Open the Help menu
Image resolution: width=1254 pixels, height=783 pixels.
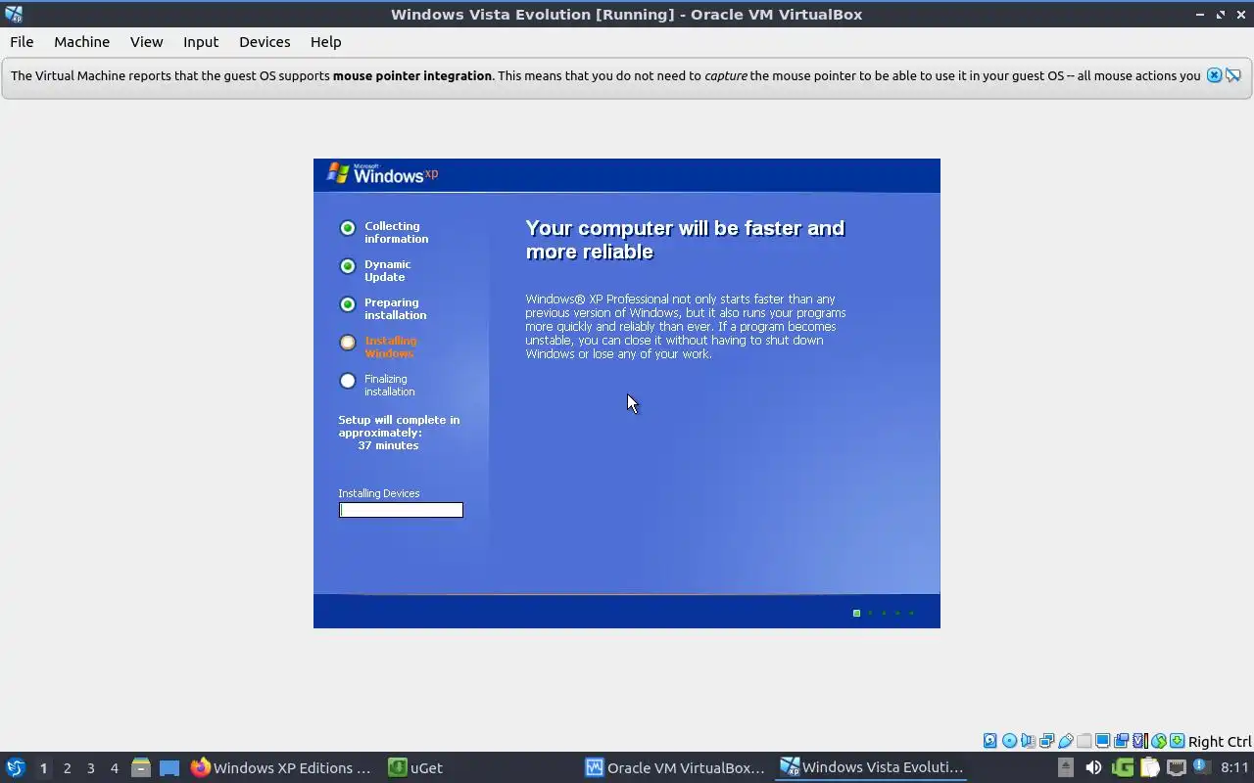(x=325, y=42)
